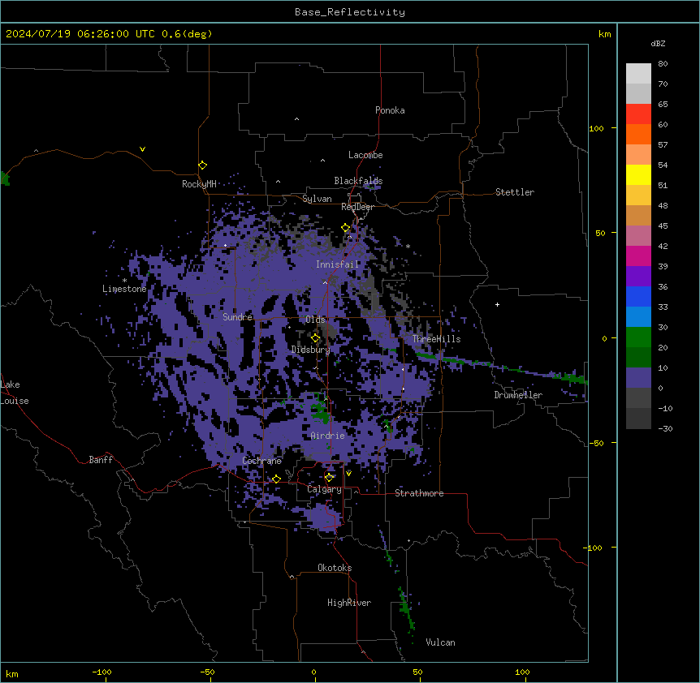Viewport: 700px width, 683px height.
Task: Click the Airdrie city label
Action: click(x=327, y=436)
